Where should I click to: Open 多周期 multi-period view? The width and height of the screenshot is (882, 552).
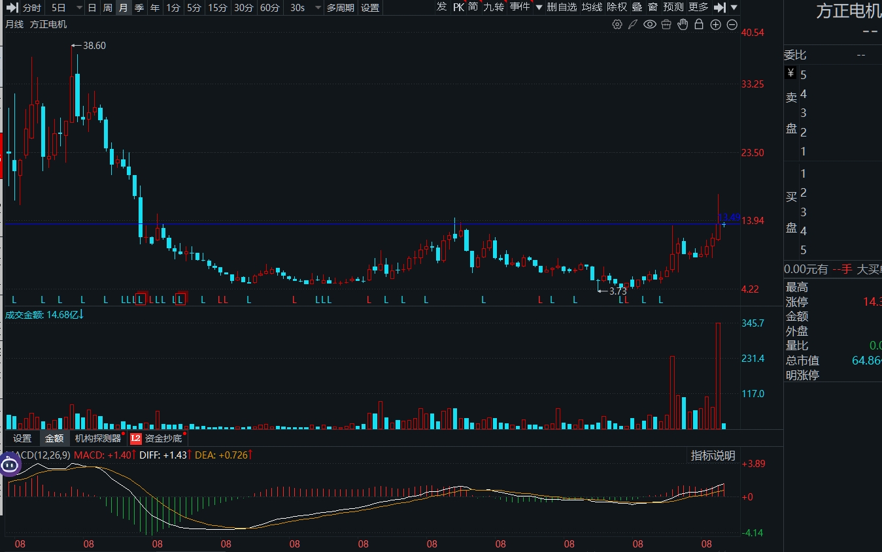point(341,8)
